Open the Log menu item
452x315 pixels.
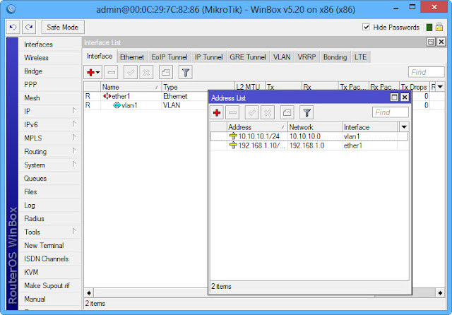49,206
